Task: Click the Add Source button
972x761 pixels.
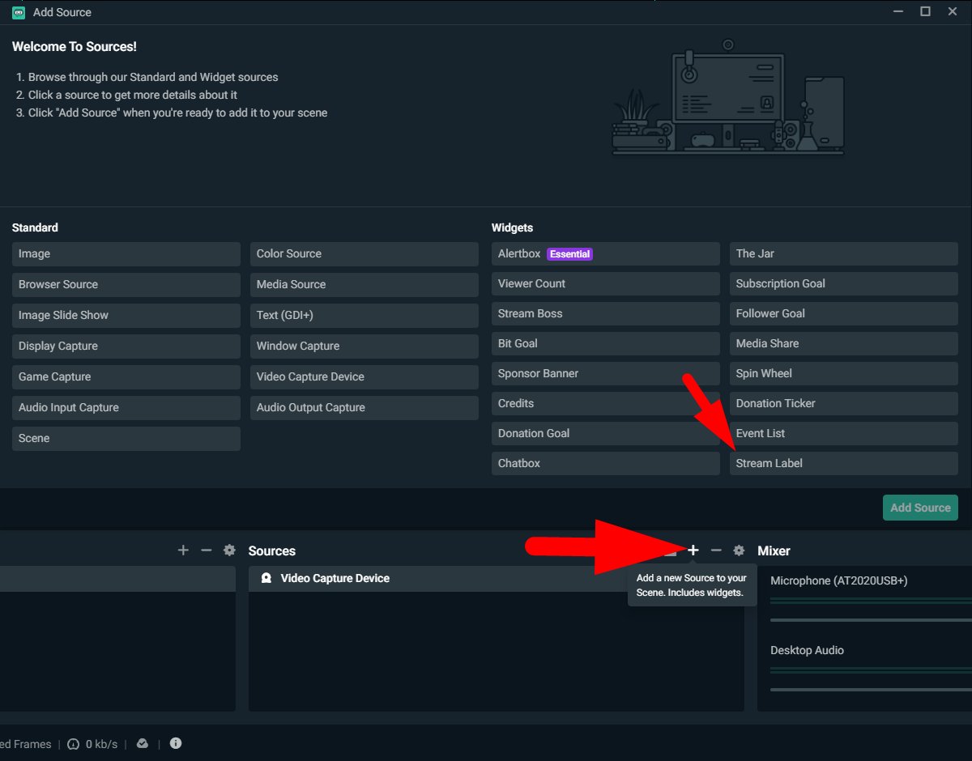Action: click(x=920, y=508)
